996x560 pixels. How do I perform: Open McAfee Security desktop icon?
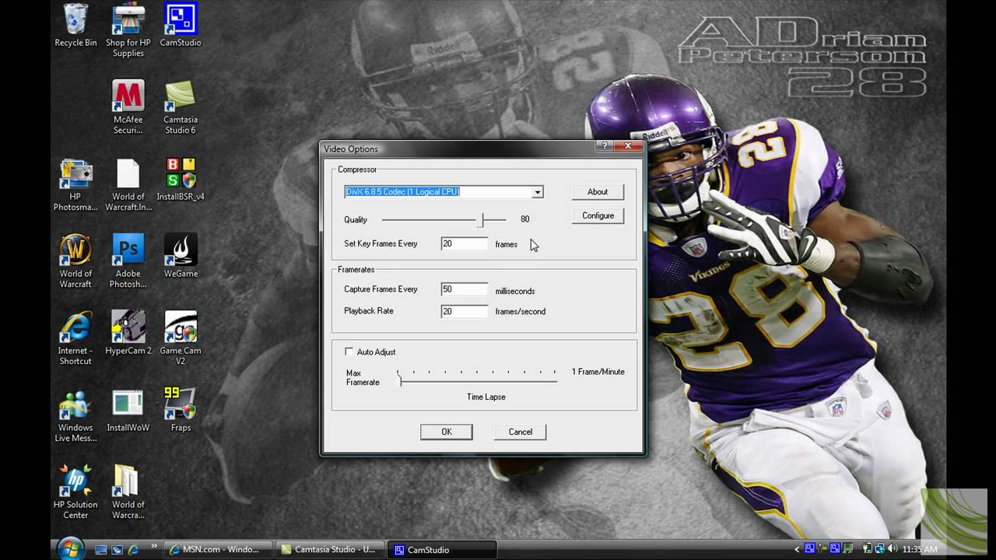128,107
